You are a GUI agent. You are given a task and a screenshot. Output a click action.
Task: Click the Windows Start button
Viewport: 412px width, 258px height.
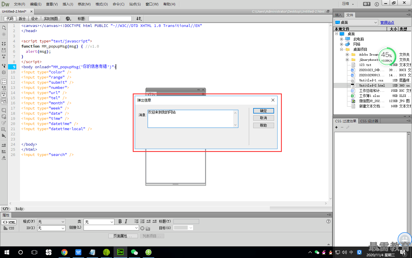coord(7,252)
